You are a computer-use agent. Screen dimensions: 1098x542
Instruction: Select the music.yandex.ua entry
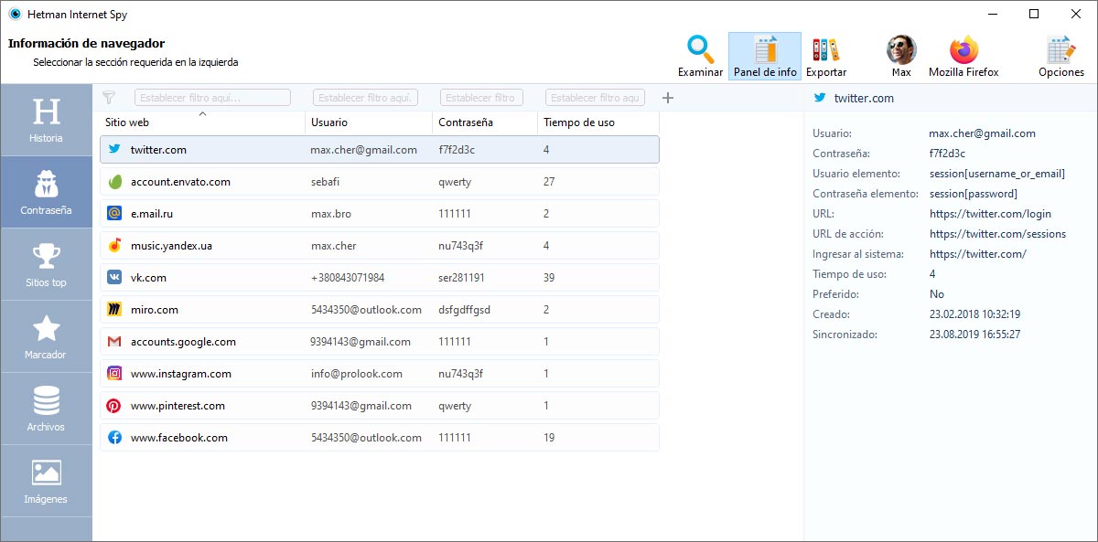[x=380, y=246]
